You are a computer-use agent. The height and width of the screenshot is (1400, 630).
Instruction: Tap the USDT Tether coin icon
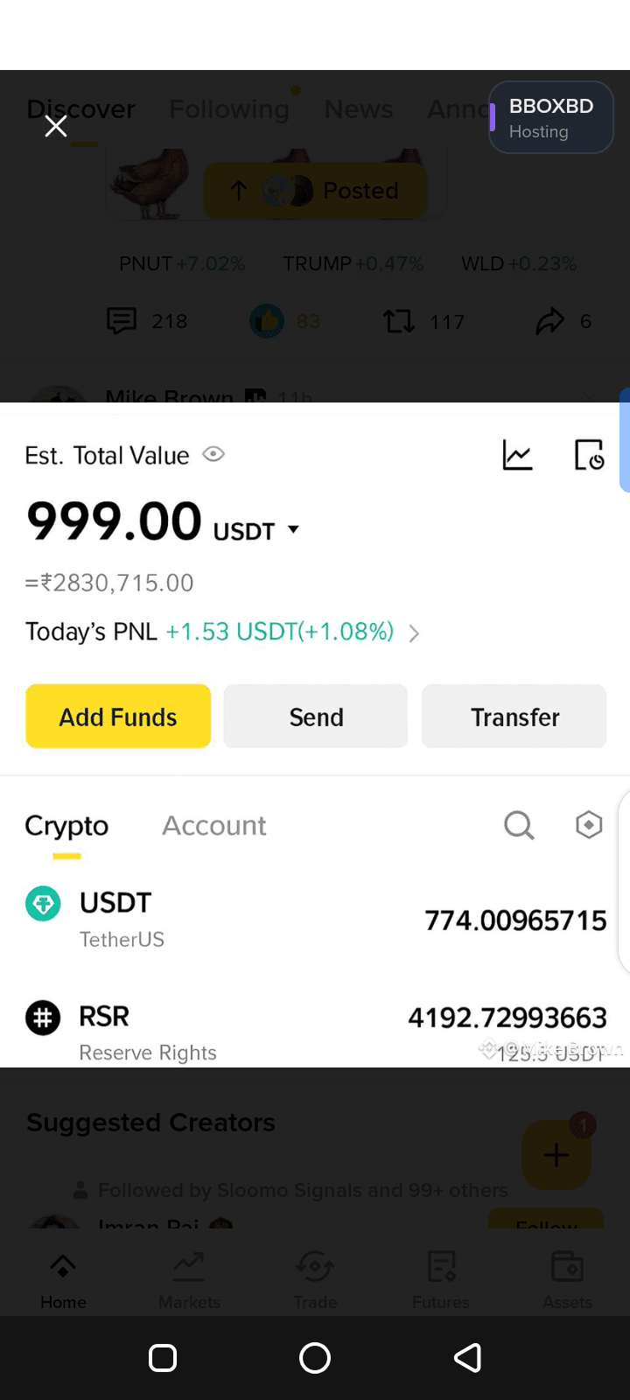pos(43,904)
